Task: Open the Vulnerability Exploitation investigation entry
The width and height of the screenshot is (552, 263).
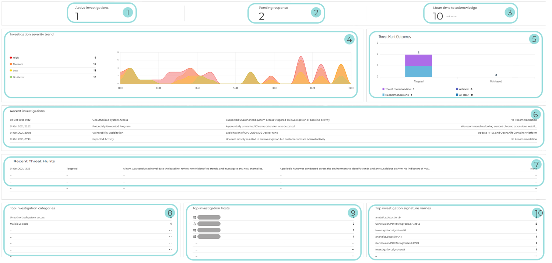Action: (x=108, y=133)
